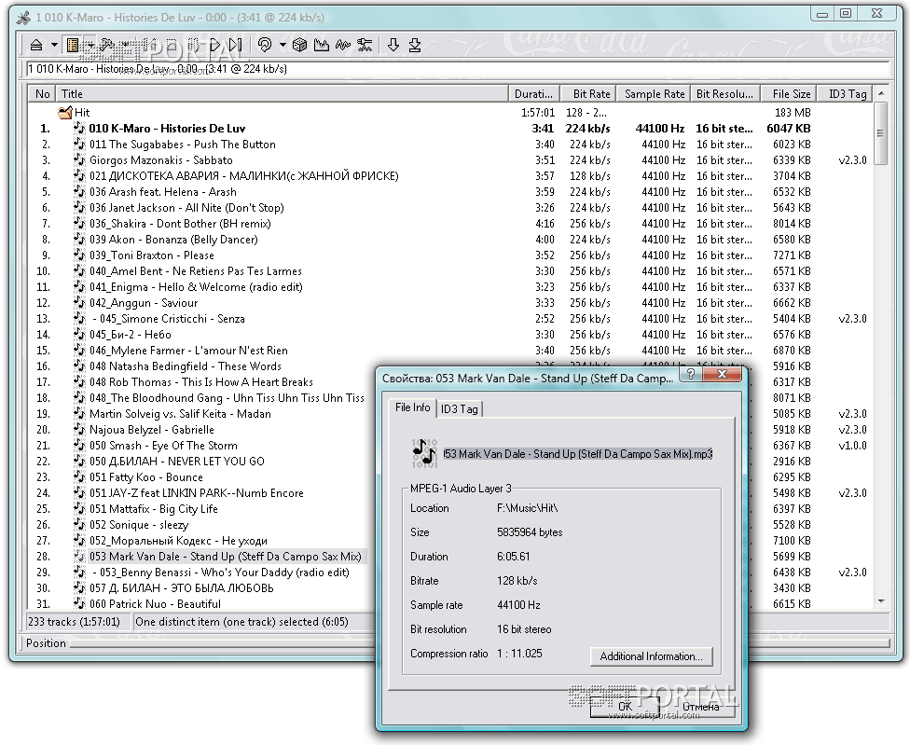910x745 pixels.
Task: Sort playlist by Sample Rate column header
Action: click(x=653, y=93)
